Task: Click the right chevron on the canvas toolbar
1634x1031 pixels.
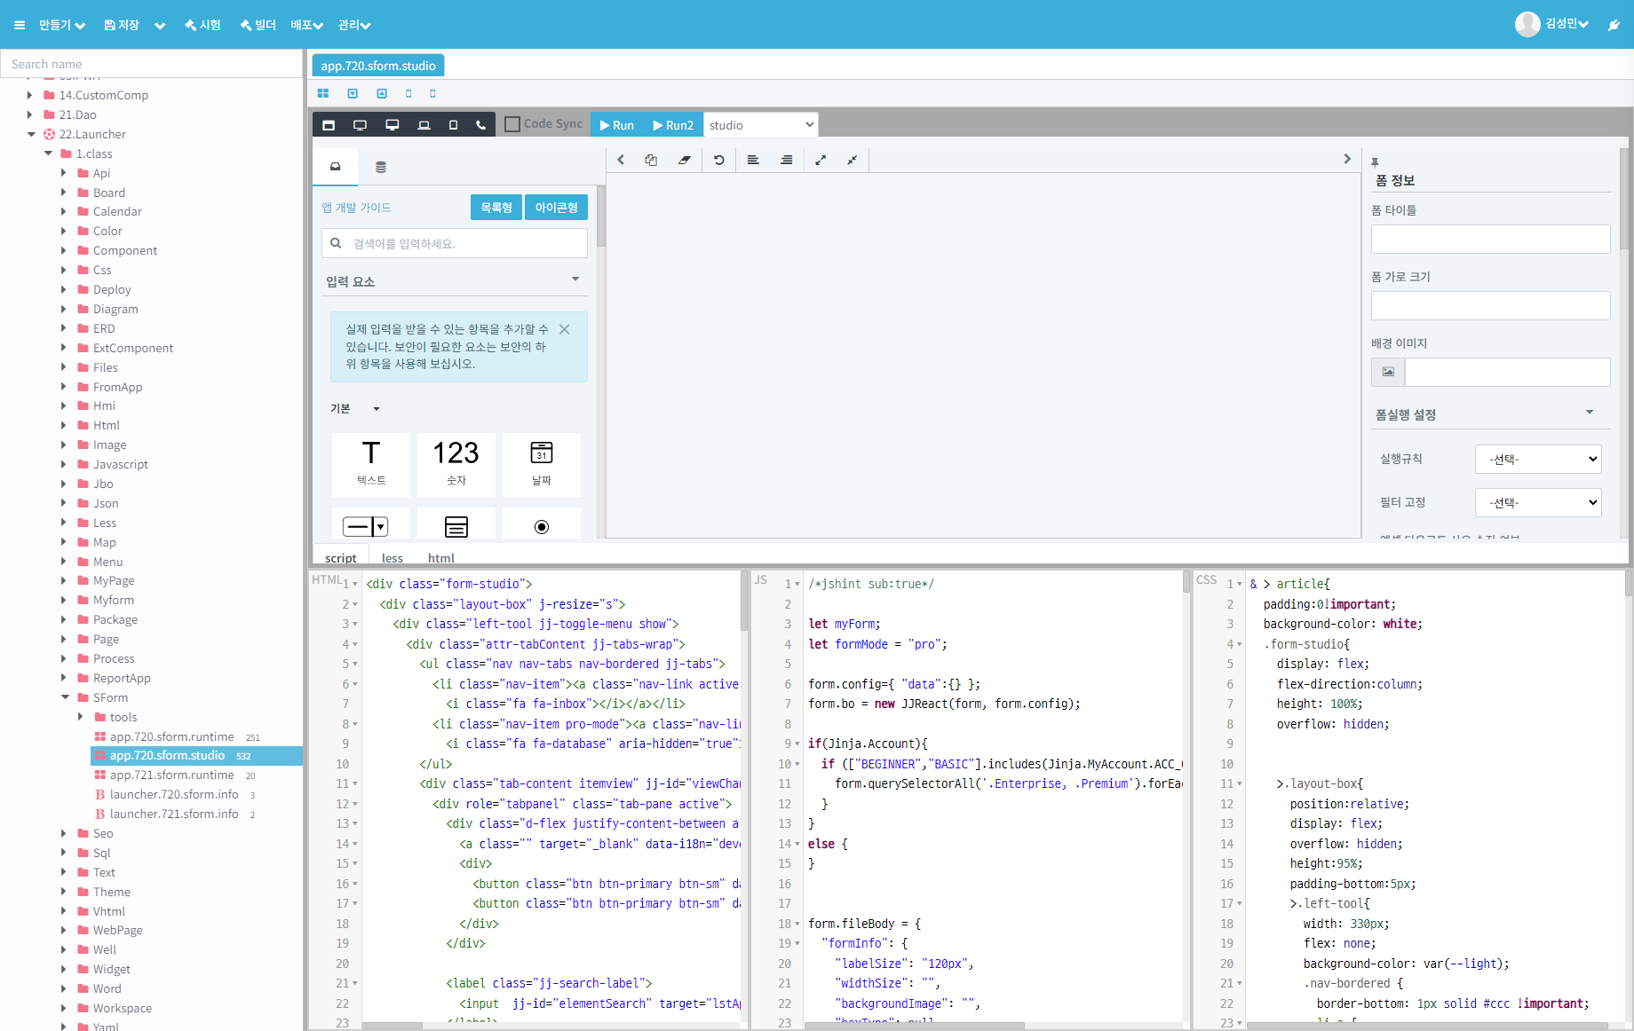Action: [x=1347, y=159]
